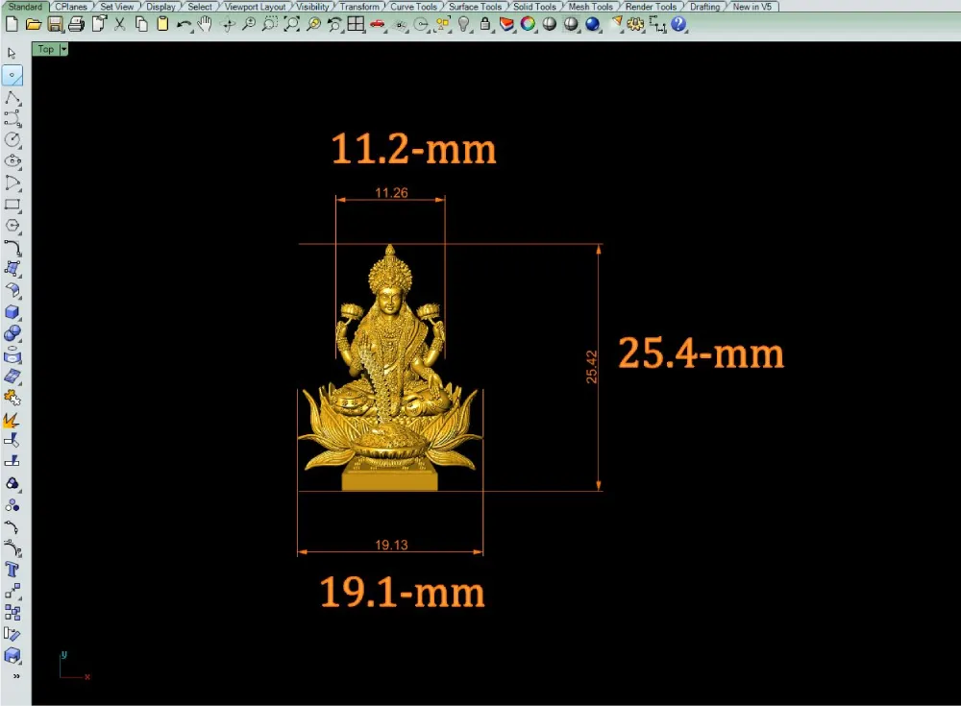Screen dimensions: 961x706
Task: Select the Text object tool
Action: [12, 570]
